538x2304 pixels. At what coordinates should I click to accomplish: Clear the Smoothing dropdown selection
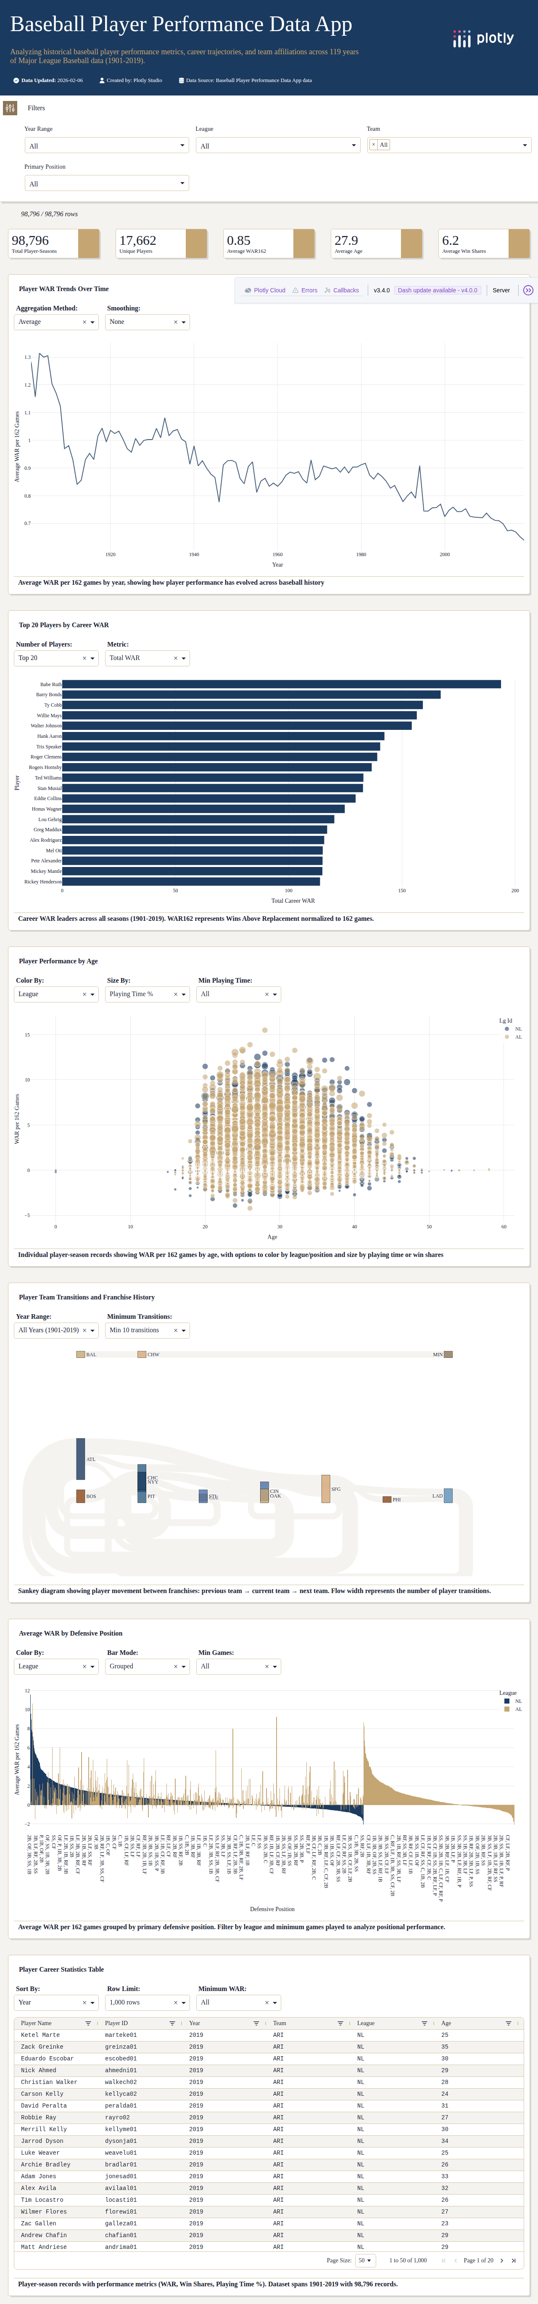click(175, 322)
